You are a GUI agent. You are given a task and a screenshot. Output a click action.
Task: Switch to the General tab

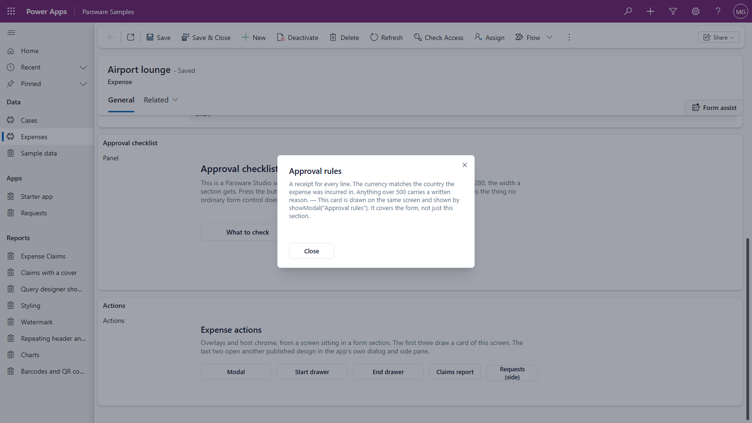coord(121,100)
